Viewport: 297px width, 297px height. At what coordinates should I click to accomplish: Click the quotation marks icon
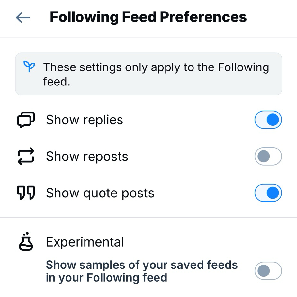click(26, 193)
